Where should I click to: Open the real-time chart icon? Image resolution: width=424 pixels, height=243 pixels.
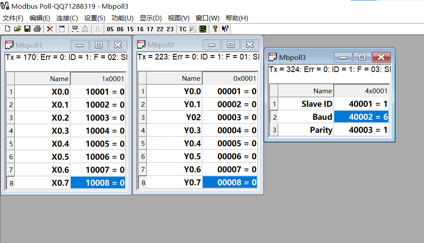point(203,29)
